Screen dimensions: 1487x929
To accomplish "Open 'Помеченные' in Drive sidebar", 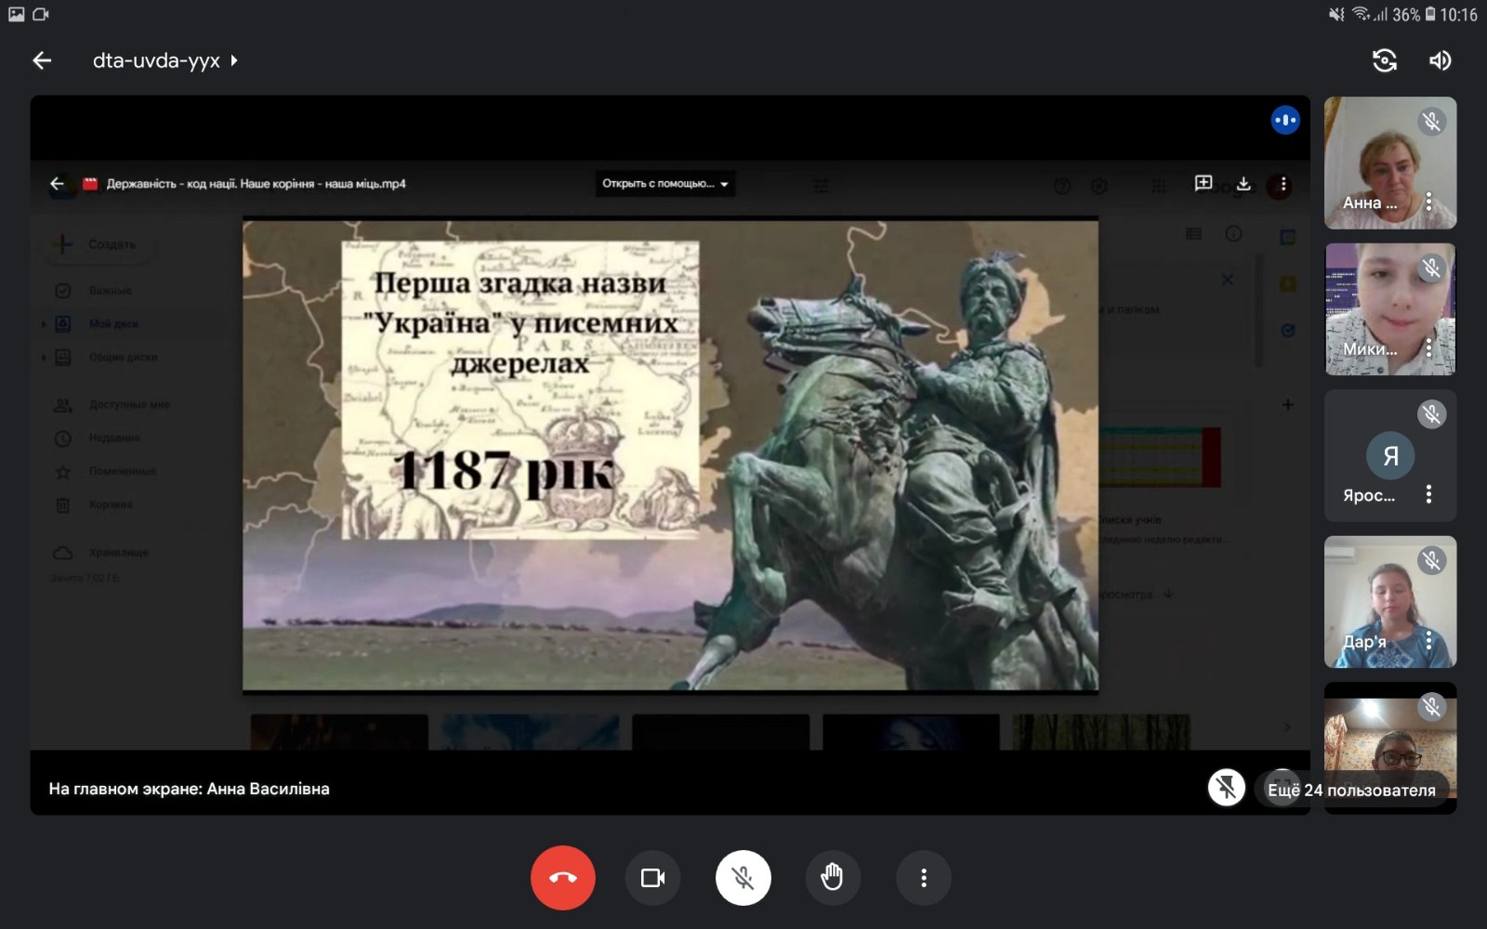I will point(122,471).
